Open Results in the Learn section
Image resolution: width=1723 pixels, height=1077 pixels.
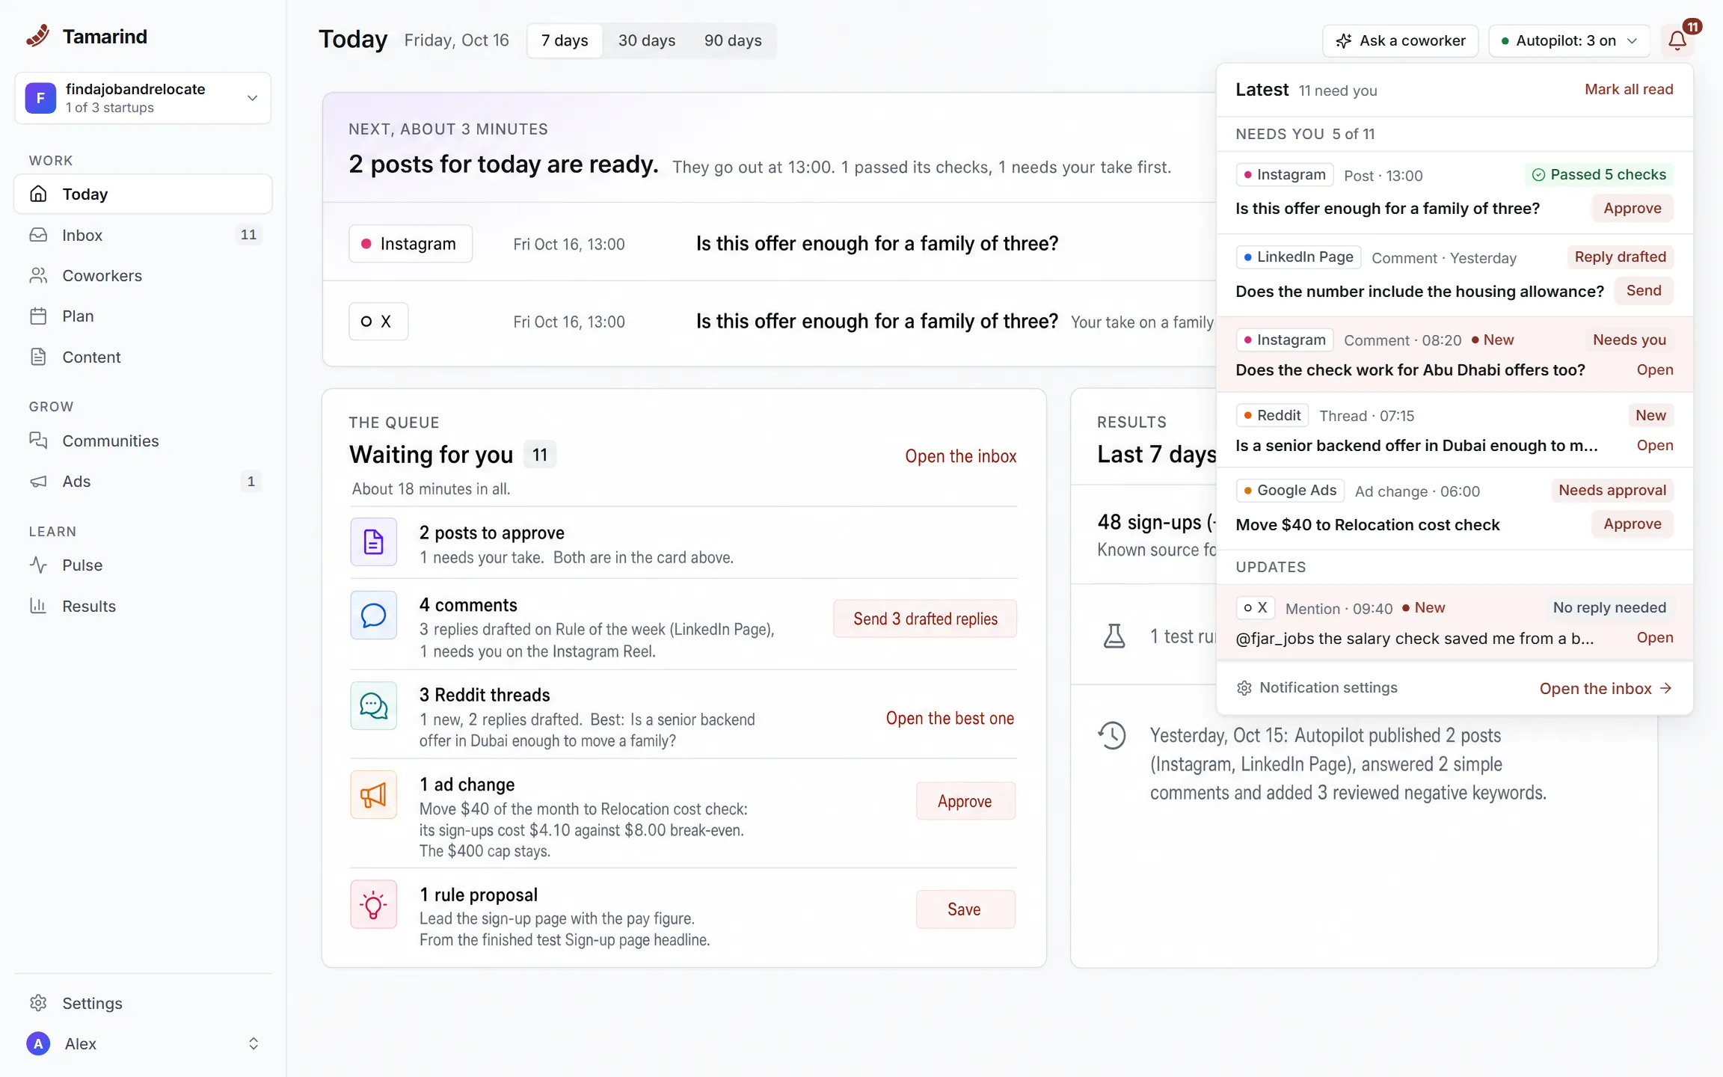pos(143,606)
